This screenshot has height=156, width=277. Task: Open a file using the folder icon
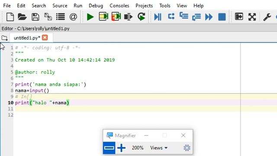tap(22, 17)
